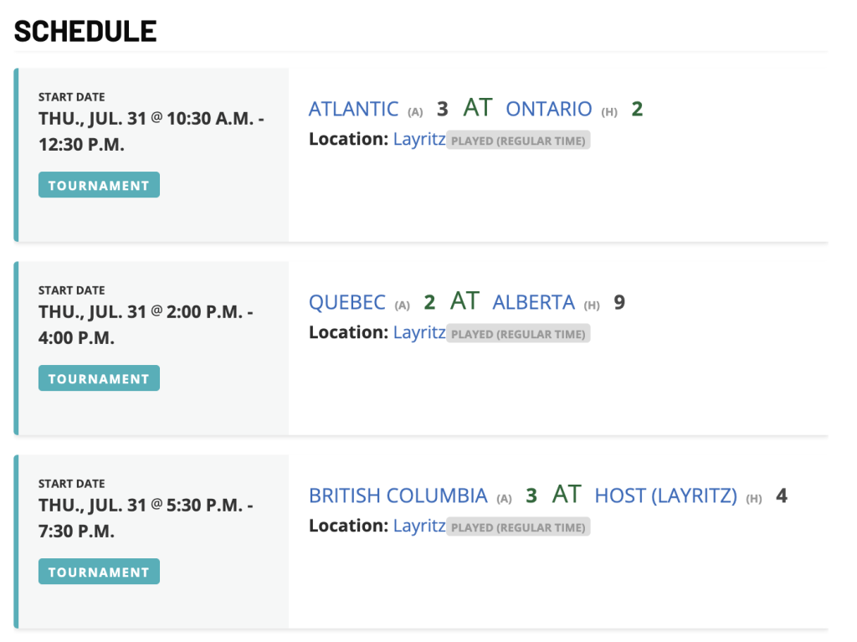The image size is (857, 642).
Task: Click the AT between British Columbia and Host
Action: [x=567, y=495]
